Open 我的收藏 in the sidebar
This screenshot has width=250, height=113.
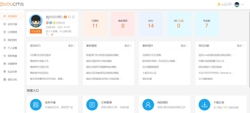click(x=12, y=56)
